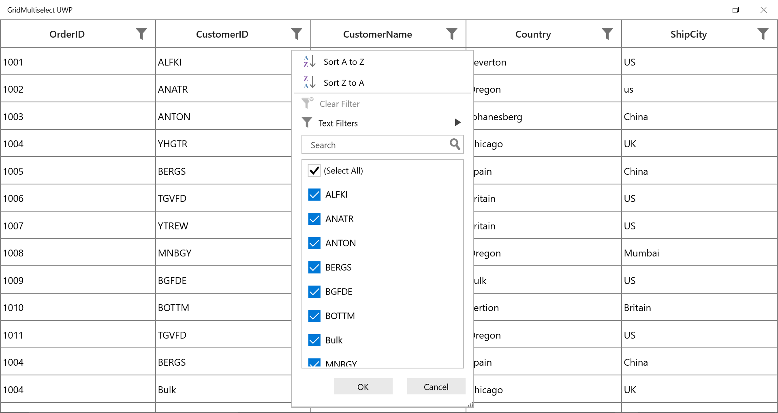Viewport: 778px width, 413px height.
Task: Cancel the filter popup
Action: coord(436,387)
